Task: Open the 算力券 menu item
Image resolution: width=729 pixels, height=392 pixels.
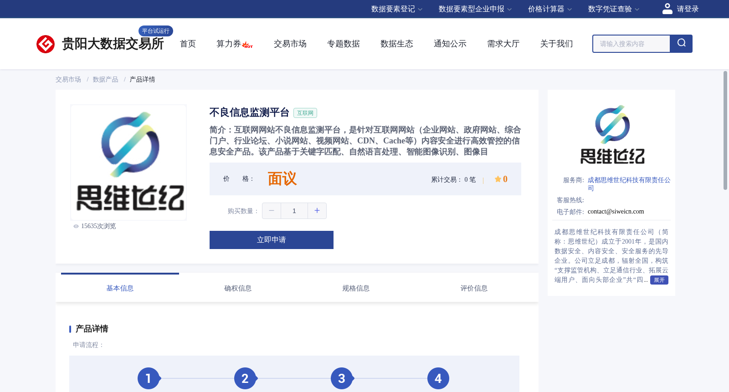Action: click(x=229, y=44)
